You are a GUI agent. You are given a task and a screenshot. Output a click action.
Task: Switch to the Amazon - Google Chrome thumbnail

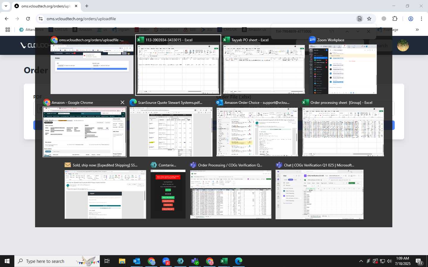84,132
